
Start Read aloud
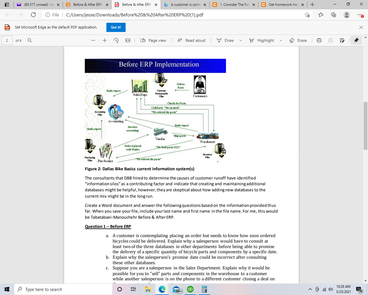click(x=191, y=40)
